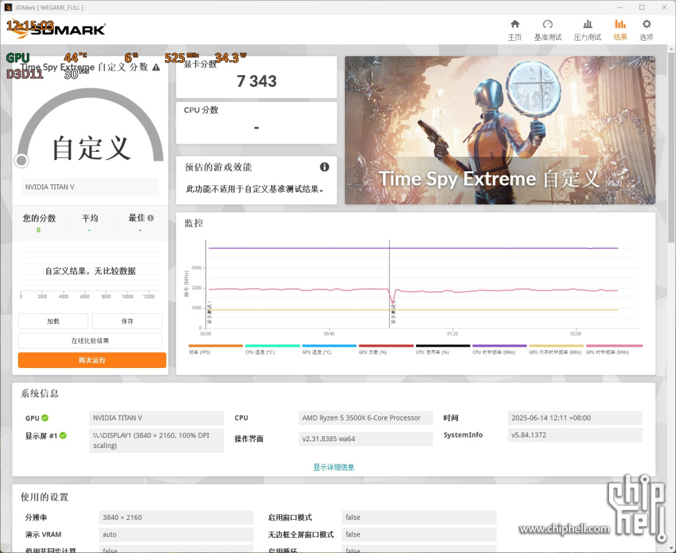Click the orange 再次运行 run again button

click(x=92, y=360)
